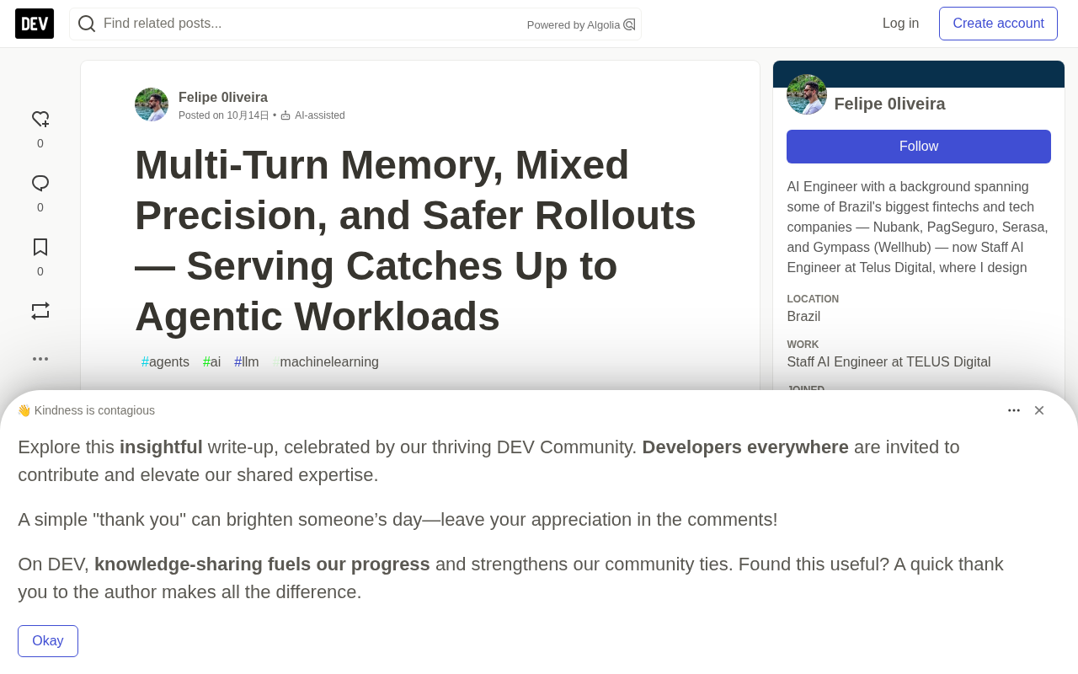Open the #agents tag
The width and height of the screenshot is (1078, 674).
point(165,362)
